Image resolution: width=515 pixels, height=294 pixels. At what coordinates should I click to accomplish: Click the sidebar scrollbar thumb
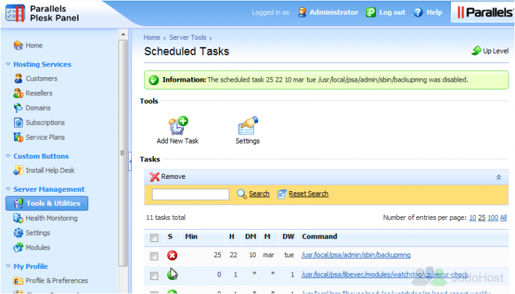point(123,152)
